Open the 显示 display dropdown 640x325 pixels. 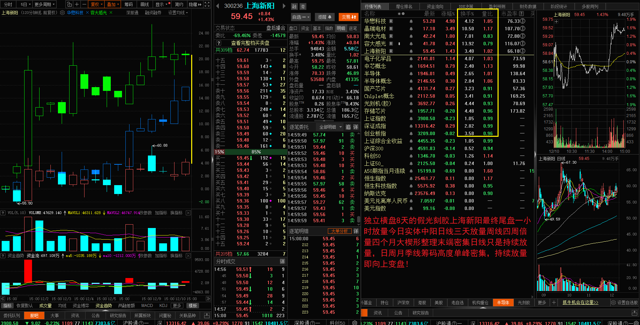(162, 4)
